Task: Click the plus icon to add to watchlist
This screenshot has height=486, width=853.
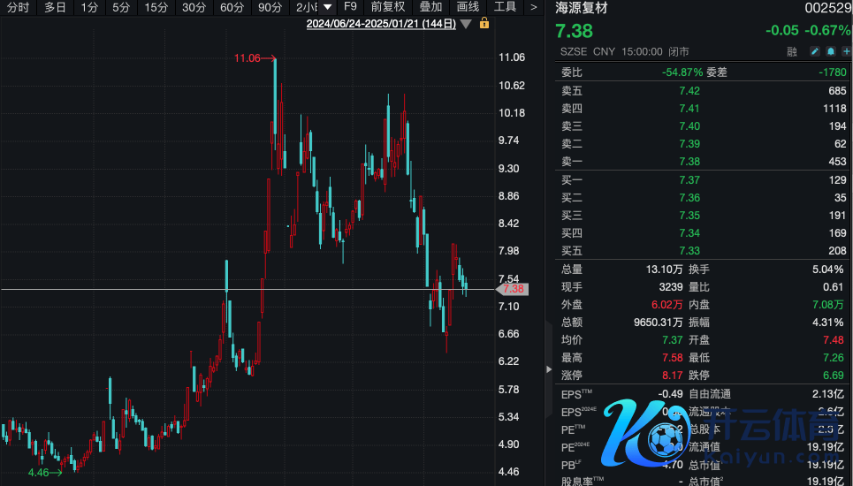Action: (847, 52)
